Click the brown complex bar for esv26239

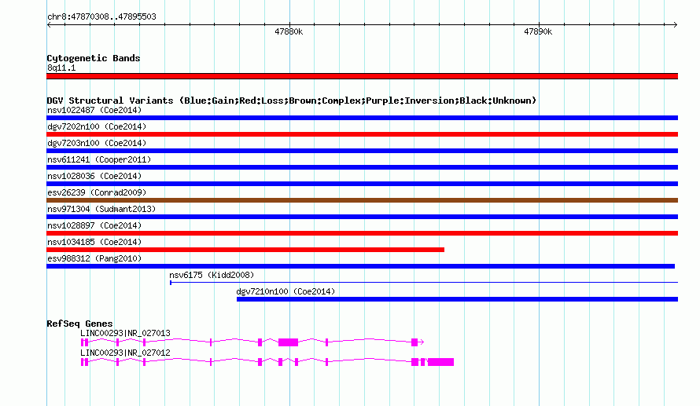[x=362, y=200]
